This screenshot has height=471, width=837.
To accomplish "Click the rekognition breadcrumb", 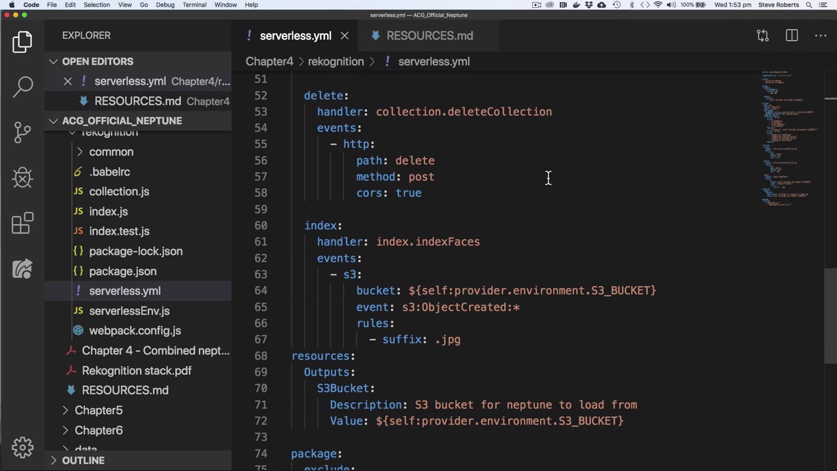I will [x=335, y=61].
